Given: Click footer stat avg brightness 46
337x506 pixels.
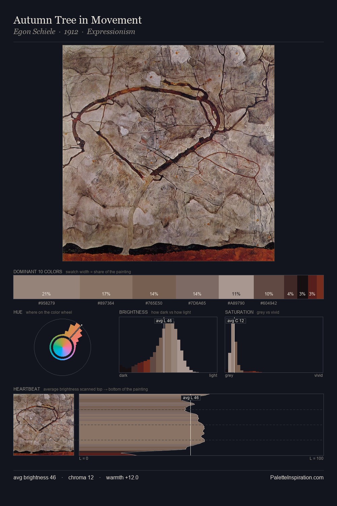Looking at the screenshot, I should click(35, 477).
